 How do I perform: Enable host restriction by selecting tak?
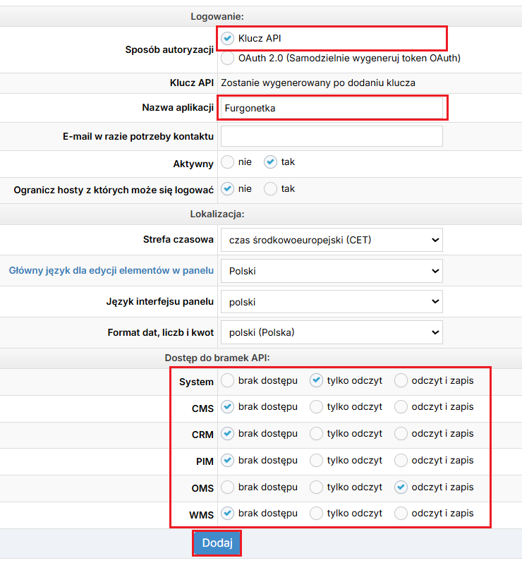271,189
